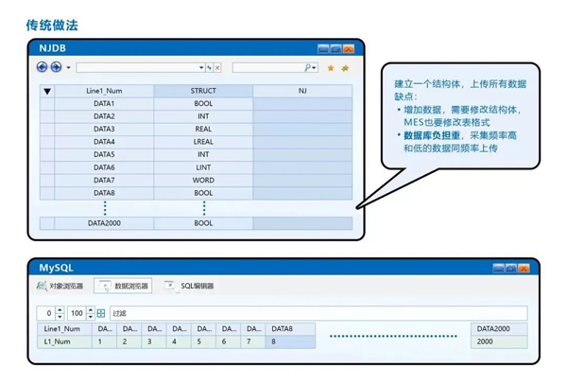Viewport: 567px width, 385px height.
Task: Click the refresh icon beside NJDB address bar
Action: pyautogui.click(x=208, y=68)
